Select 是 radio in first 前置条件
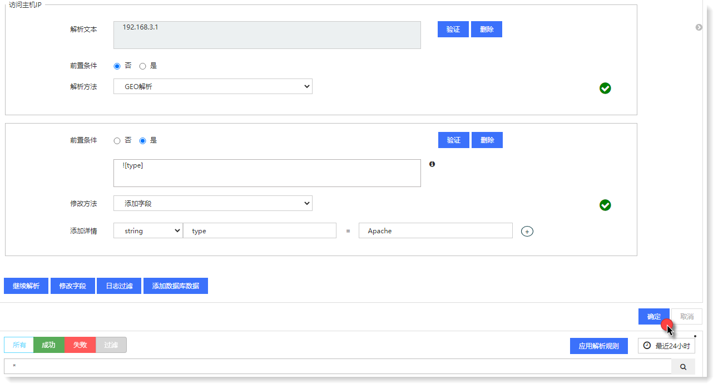Image resolution: width=718 pixels, height=388 pixels. (142, 66)
